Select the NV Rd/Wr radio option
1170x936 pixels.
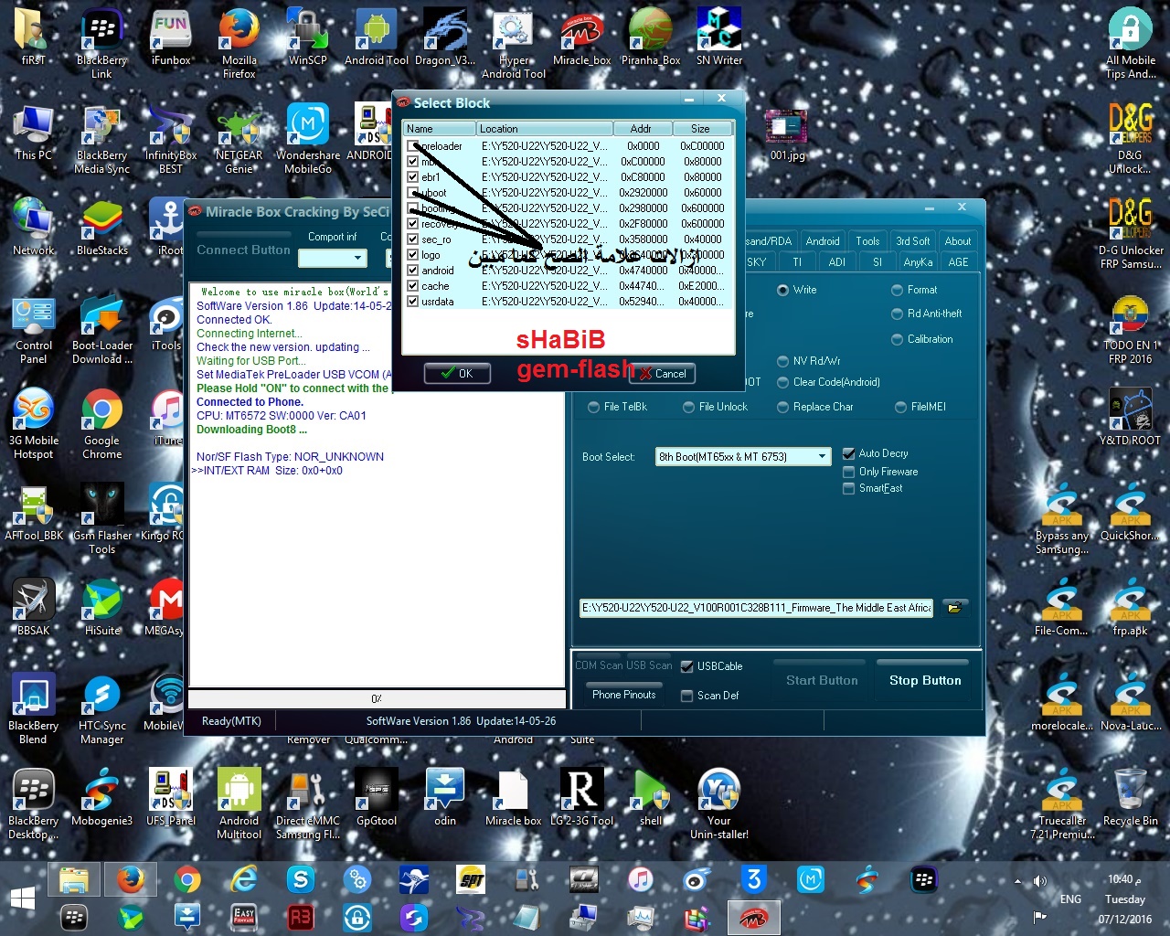783,361
